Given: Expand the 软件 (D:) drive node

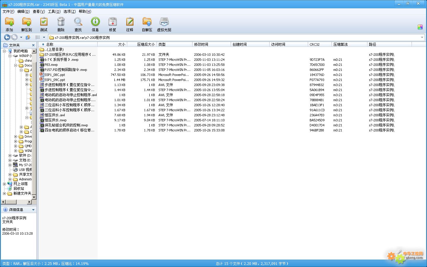Looking at the screenshot, I should tap(10, 155).
